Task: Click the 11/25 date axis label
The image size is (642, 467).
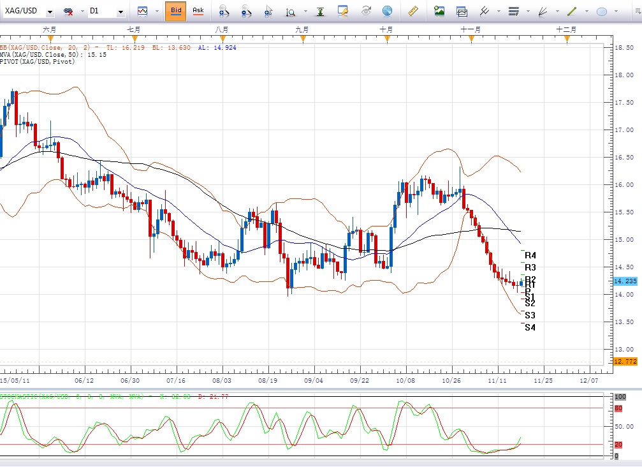Action: click(x=543, y=381)
